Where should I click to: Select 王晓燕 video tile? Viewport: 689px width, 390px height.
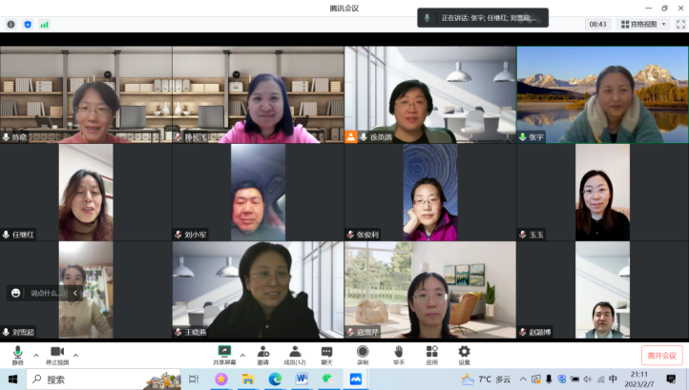pyautogui.click(x=258, y=290)
